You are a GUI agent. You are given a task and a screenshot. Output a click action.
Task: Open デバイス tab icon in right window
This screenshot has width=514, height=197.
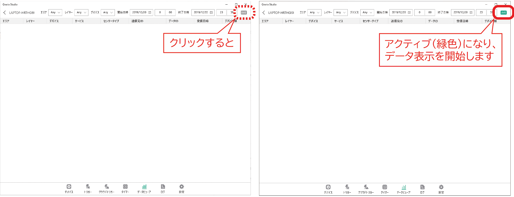click(328, 187)
